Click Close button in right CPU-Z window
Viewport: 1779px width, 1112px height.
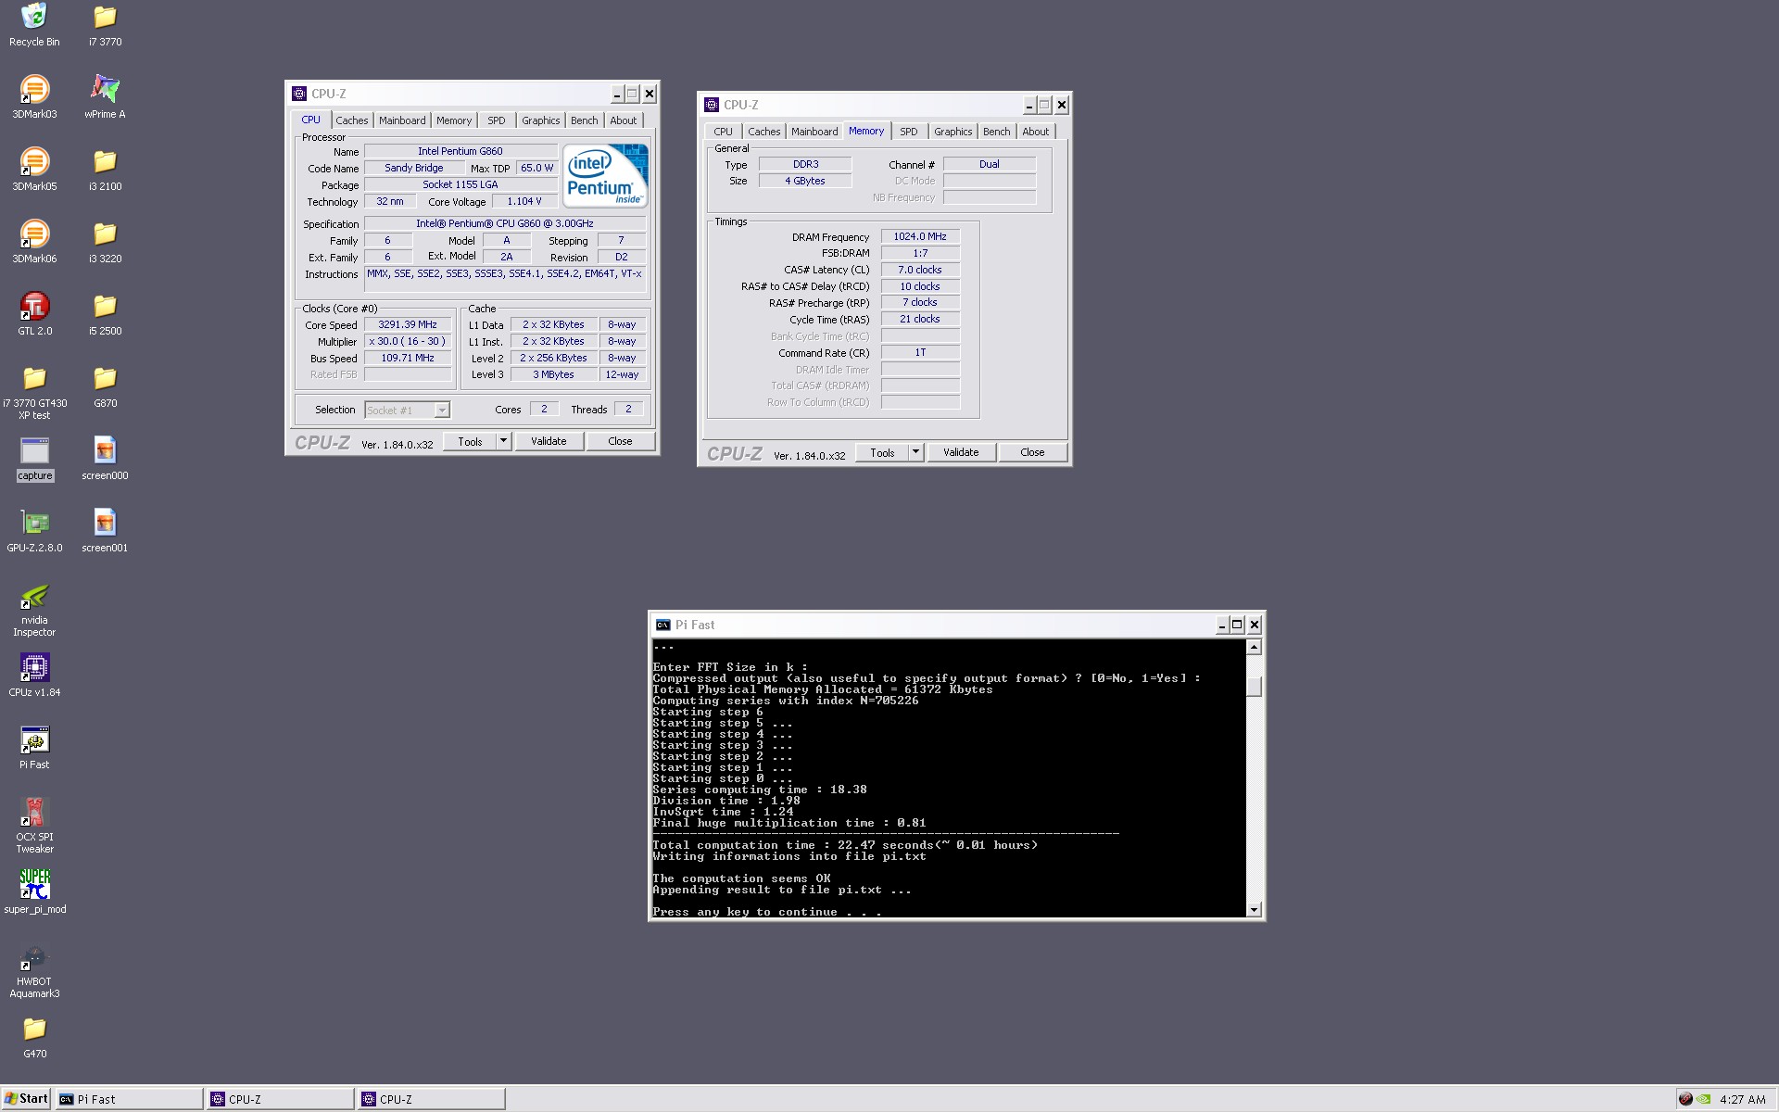click(x=1032, y=452)
